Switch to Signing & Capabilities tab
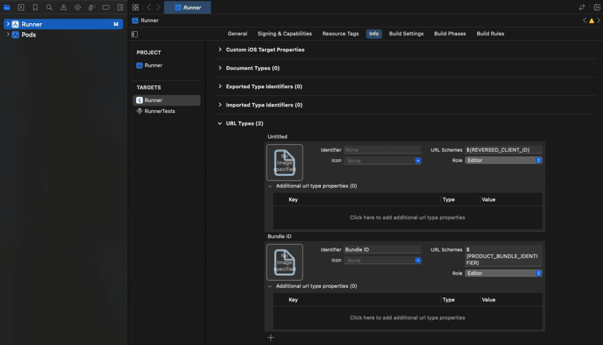The image size is (603, 345). (285, 34)
